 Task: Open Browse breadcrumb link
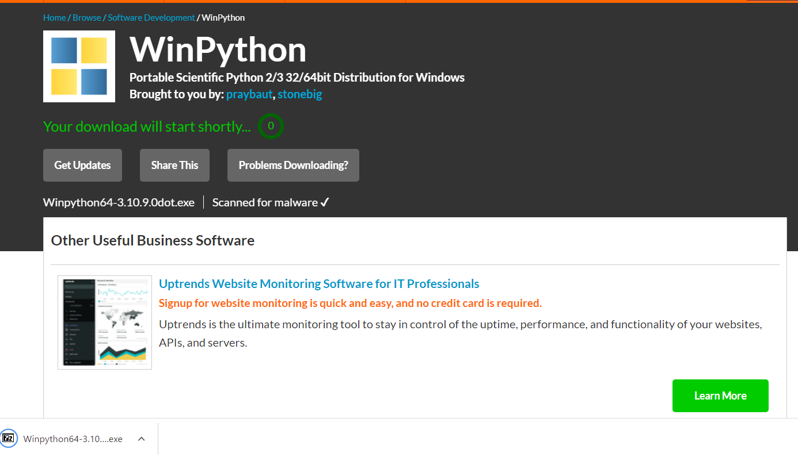pyautogui.click(x=87, y=18)
